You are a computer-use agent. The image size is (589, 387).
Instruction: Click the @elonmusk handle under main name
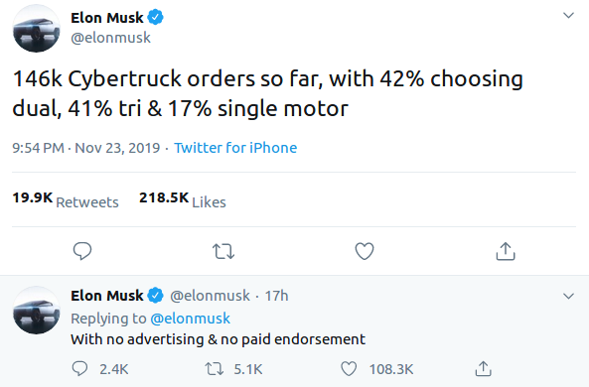pyautogui.click(x=110, y=38)
